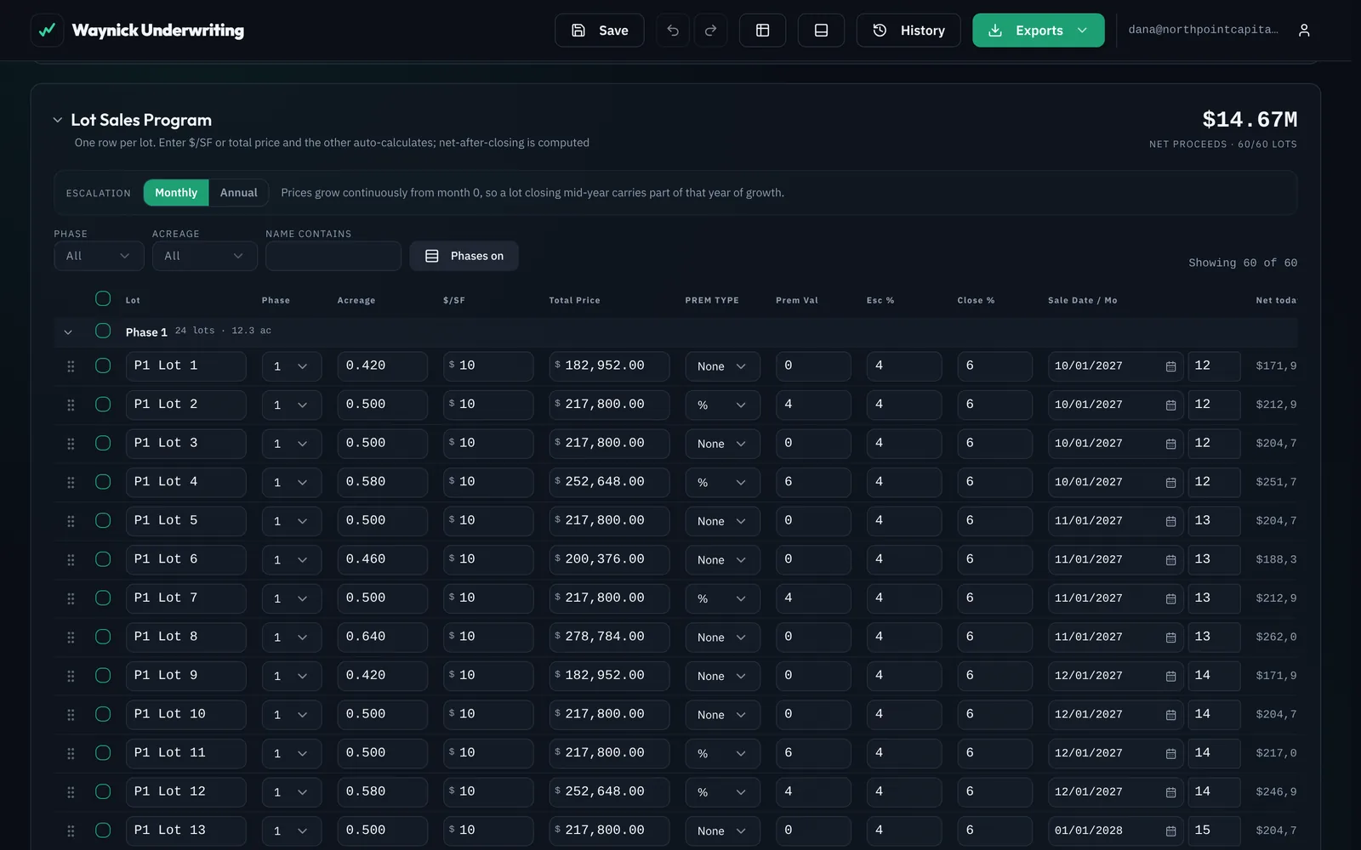Open the History panel
1361x850 pixels.
pos(908,31)
